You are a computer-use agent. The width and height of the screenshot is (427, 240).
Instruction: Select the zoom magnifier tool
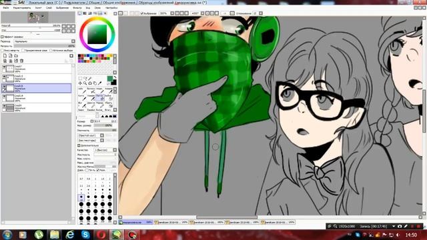click(85, 83)
